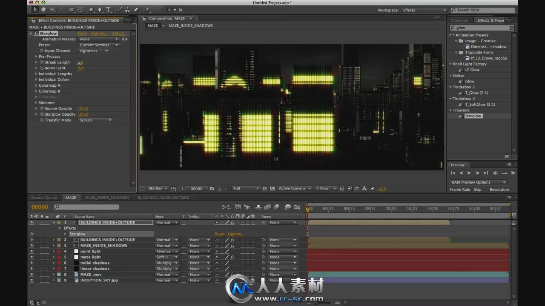Switch to MAZE_INSIDE_SHADOWS timeline tab
This screenshot has width=545, height=306.
tap(107, 197)
